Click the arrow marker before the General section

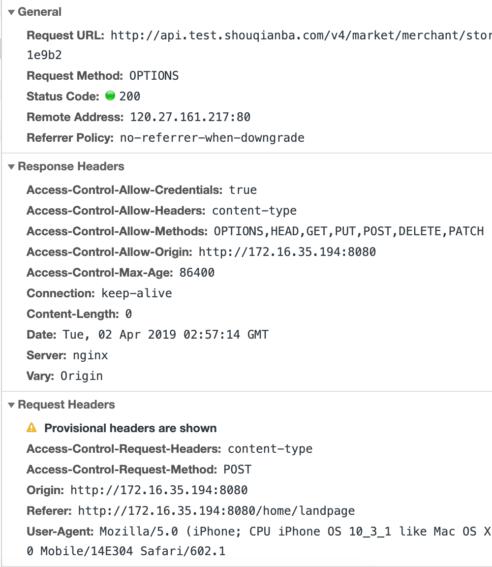click(x=10, y=11)
